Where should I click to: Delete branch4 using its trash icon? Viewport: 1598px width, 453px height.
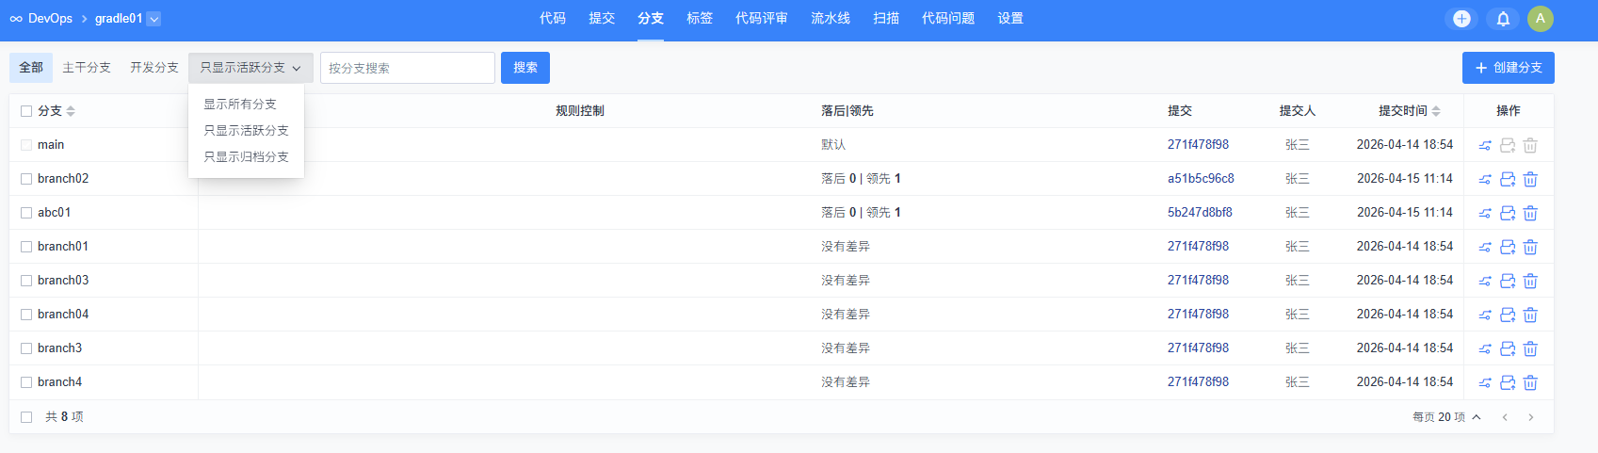[x=1530, y=382]
